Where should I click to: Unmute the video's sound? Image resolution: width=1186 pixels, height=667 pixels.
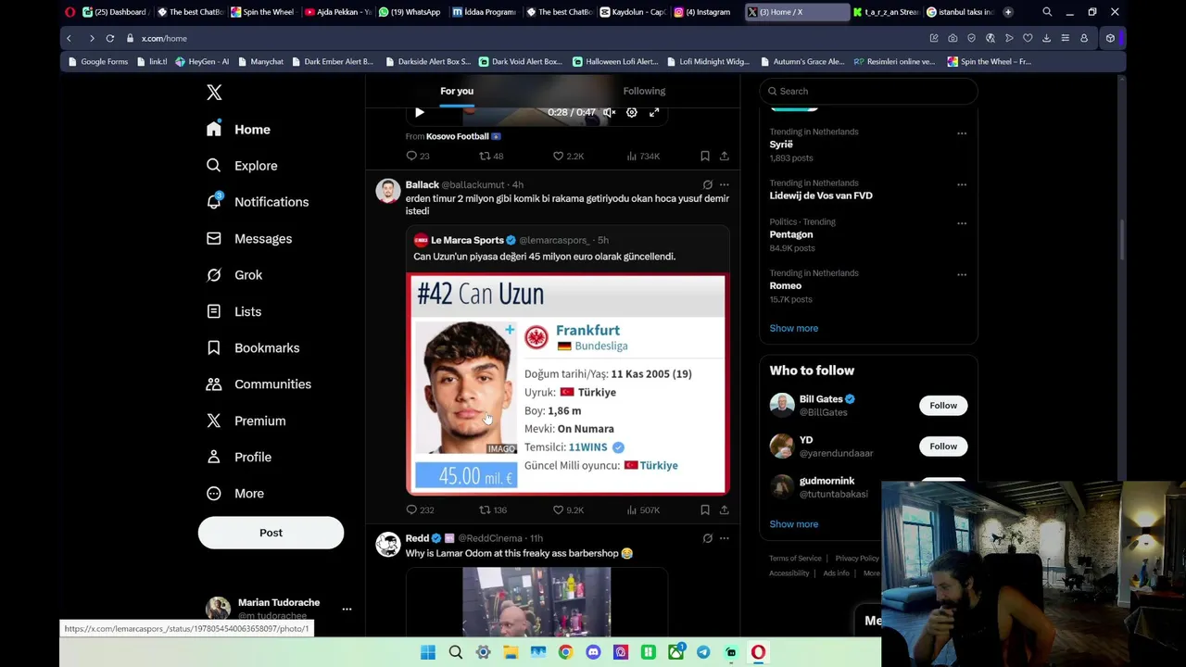609,112
